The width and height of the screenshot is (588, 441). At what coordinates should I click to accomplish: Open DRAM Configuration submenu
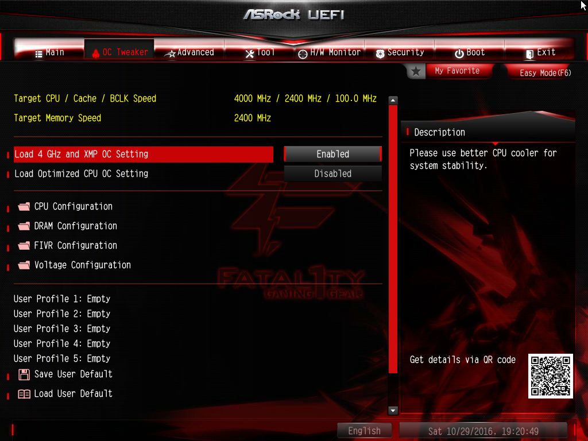(75, 226)
